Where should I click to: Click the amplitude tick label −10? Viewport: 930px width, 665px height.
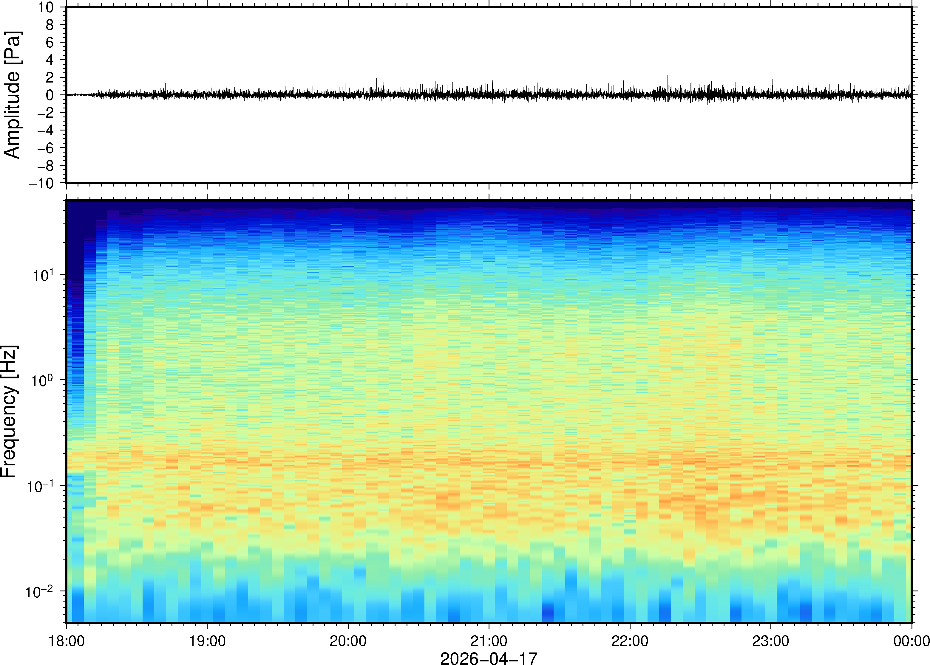pos(41,183)
